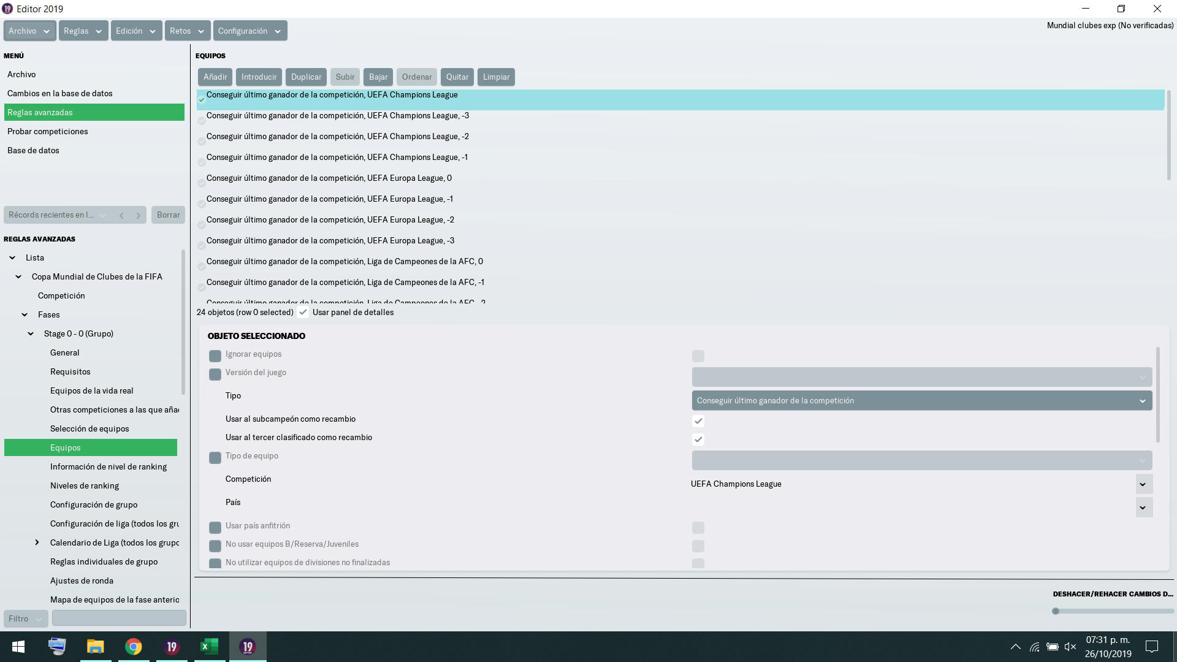Click the battery tray icon

click(1053, 647)
